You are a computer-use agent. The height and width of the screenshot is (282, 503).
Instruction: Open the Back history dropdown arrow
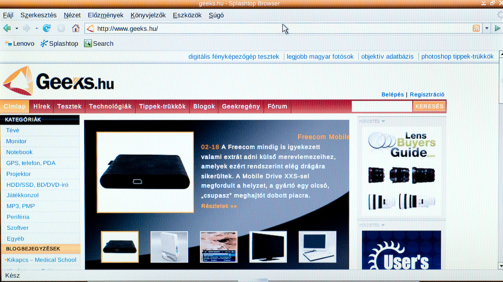tap(17, 28)
